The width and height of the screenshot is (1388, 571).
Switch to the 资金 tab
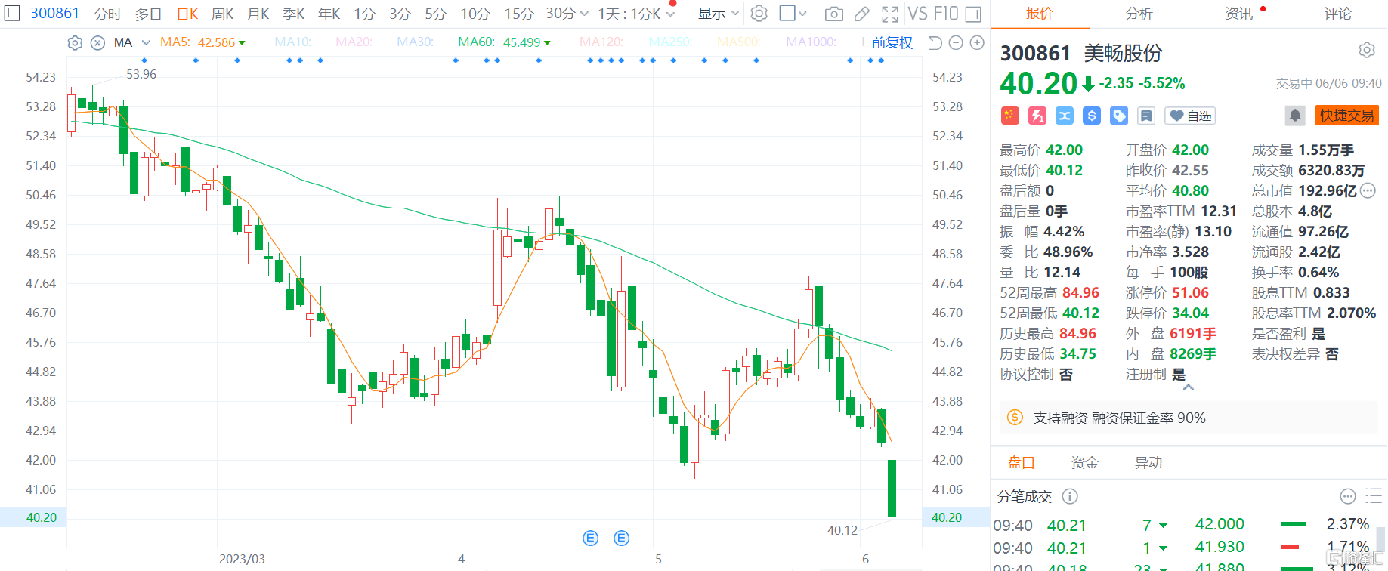pos(1085,463)
